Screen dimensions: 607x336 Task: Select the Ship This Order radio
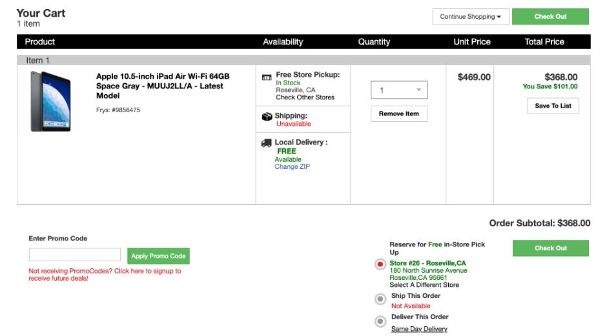380,299
